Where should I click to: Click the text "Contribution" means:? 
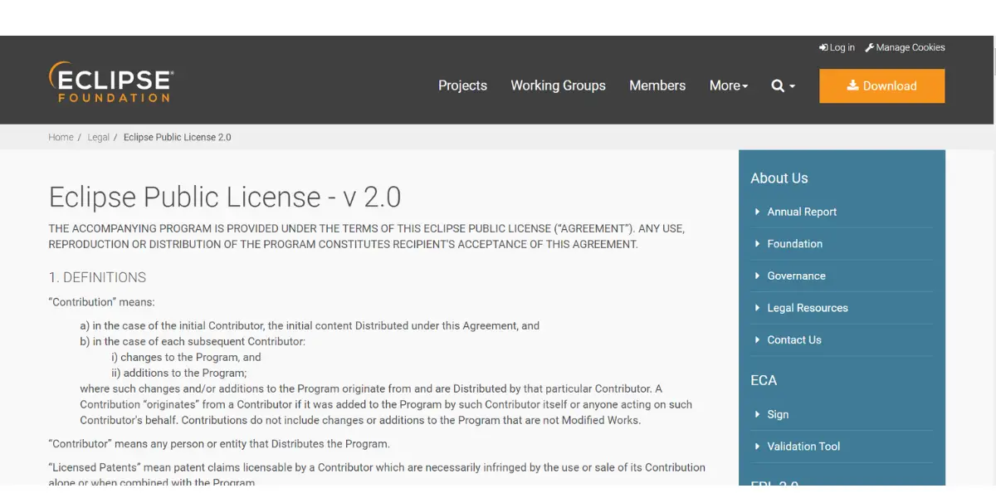[x=102, y=302]
